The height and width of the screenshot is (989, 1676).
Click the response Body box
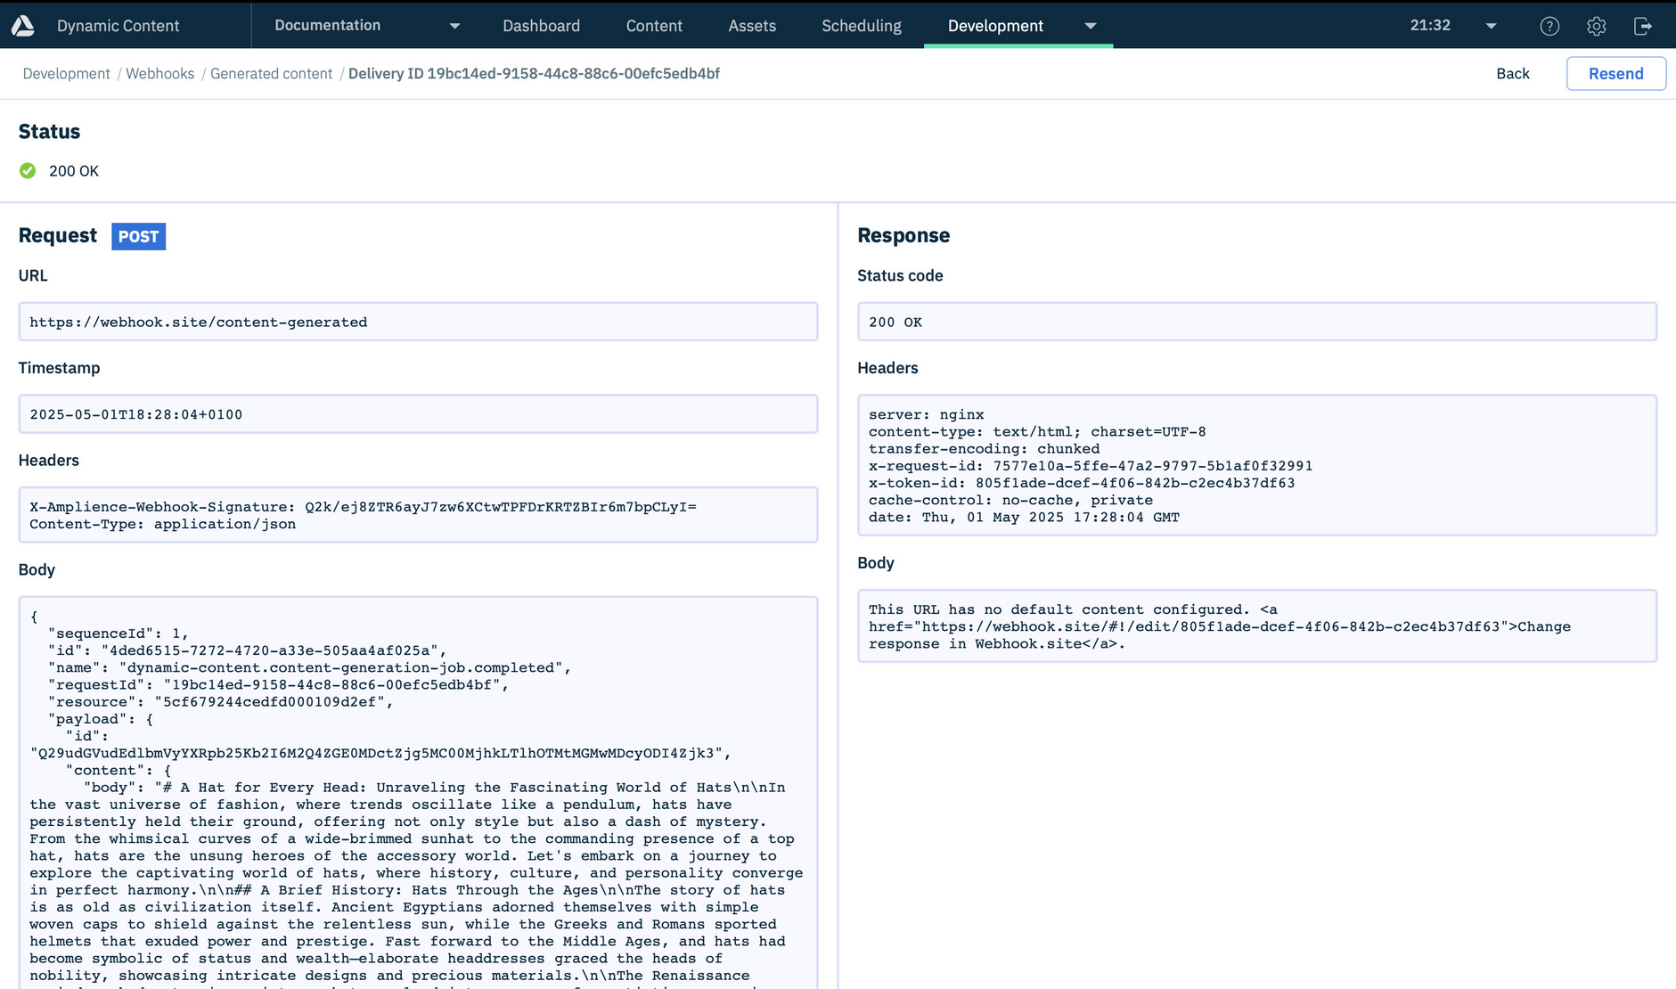point(1256,625)
